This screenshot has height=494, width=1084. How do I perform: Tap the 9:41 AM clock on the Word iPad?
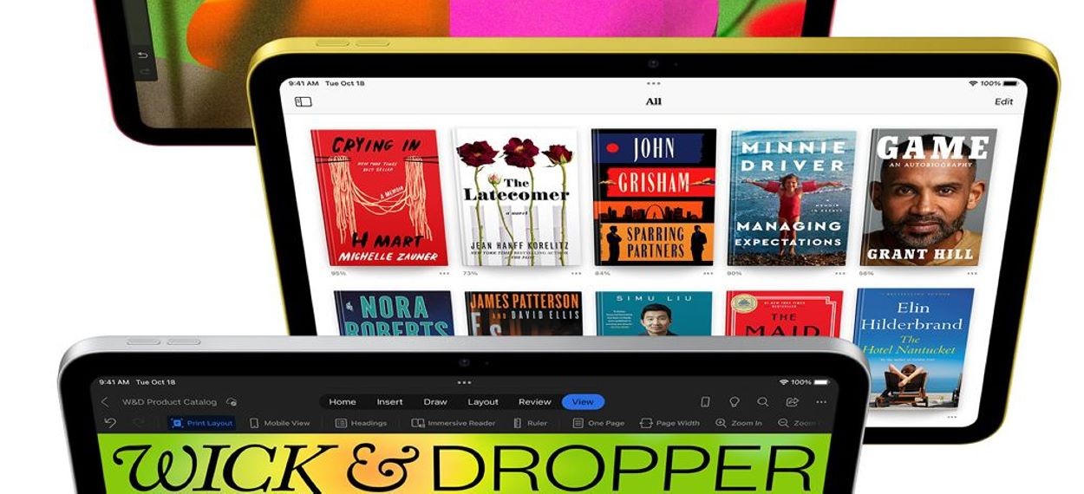114,382
